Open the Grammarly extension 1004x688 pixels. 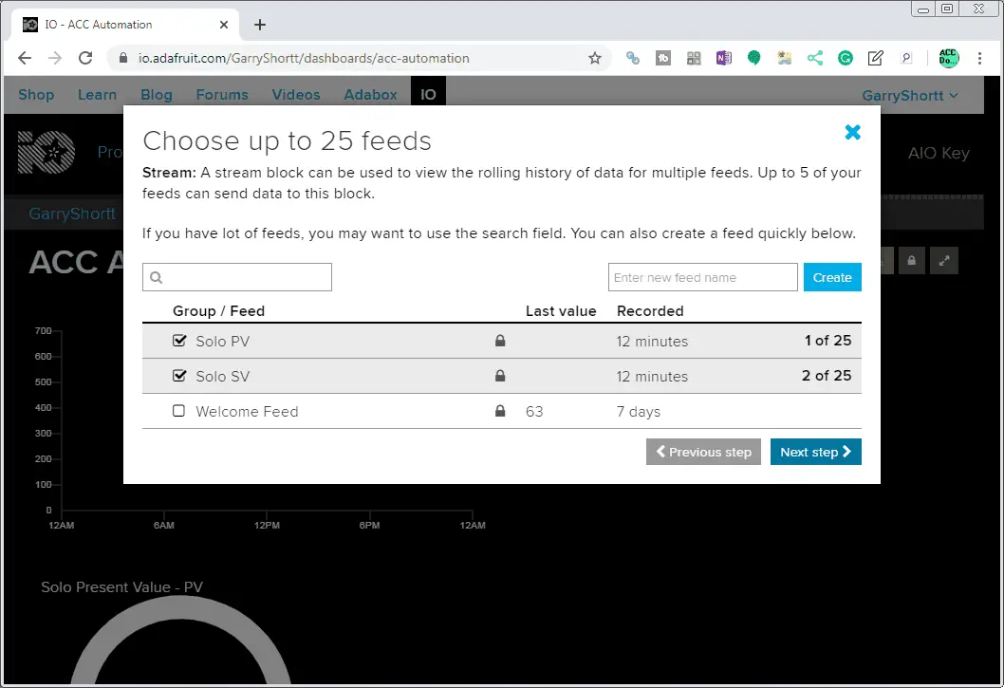(846, 58)
